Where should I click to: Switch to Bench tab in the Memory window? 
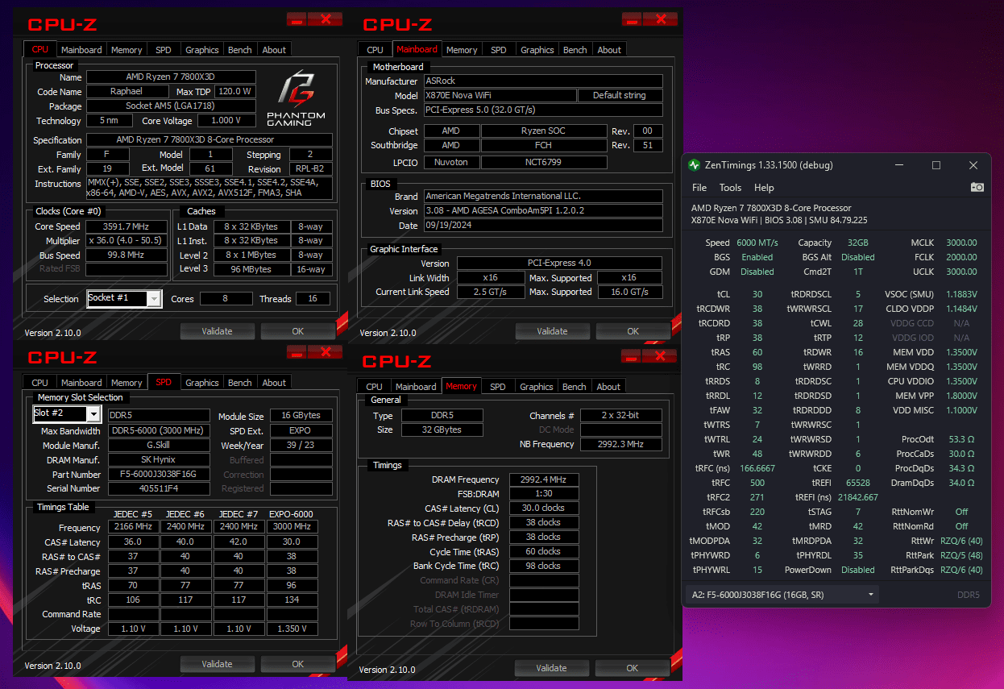pyautogui.click(x=575, y=387)
